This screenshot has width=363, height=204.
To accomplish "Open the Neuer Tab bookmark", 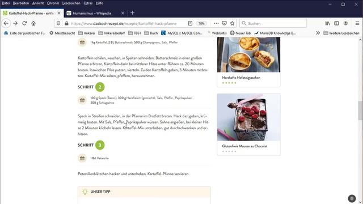I will tap(240, 33).
